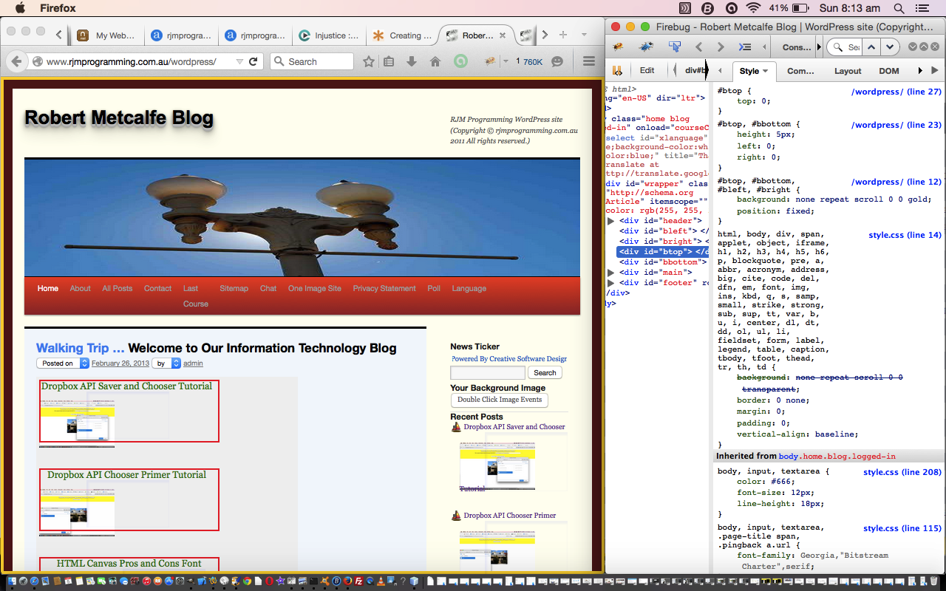946x591 pixels.
Task: Show bookmarks list icon in Firefox
Action: [x=389, y=61]
